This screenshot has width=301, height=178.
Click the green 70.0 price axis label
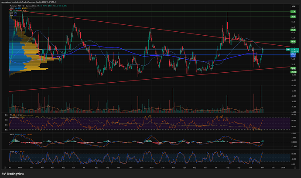click(294, 16)
